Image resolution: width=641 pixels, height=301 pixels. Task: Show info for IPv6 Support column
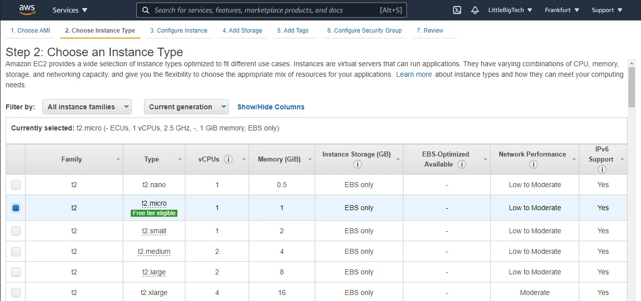click(601, 169)
